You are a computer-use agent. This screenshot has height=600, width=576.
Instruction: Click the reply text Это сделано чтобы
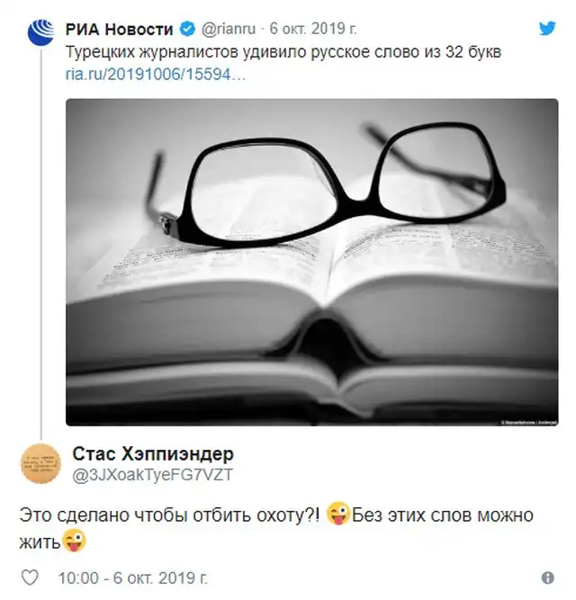103,515
